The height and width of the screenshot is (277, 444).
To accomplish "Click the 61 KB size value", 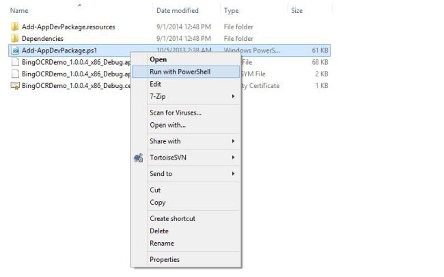I will coord(320,50).
